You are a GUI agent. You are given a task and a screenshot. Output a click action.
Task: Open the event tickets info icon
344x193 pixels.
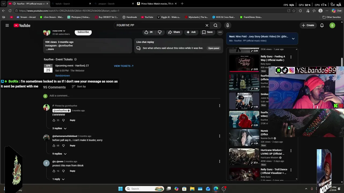[75, 60]
